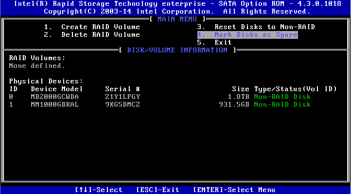Click the RAID Volumes label
The width and height of the screenshot is (351, 194).
click(37, 58)
